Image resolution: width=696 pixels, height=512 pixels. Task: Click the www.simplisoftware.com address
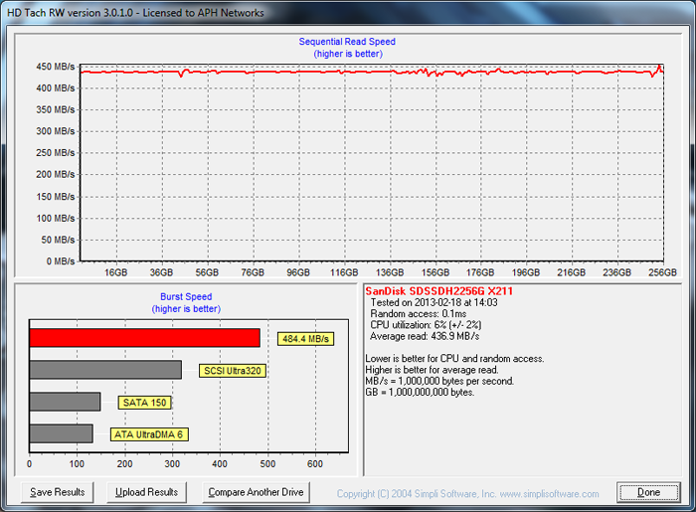pyautogui.click(x=551, y=494)
